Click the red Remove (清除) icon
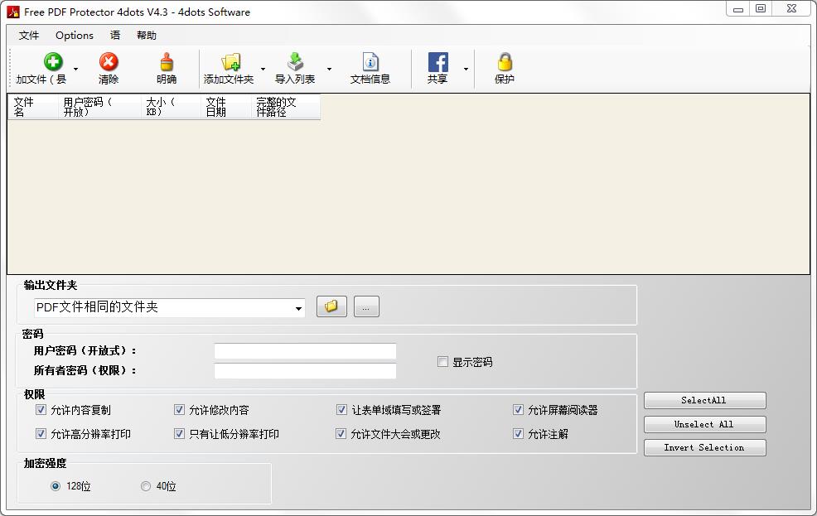 pos(109,62)
